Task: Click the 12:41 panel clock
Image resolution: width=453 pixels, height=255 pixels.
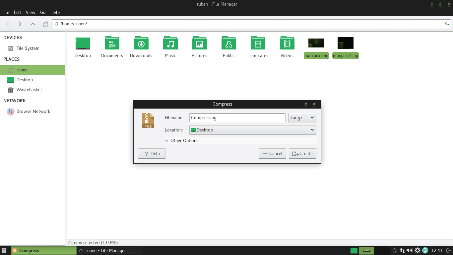Action: (437, 250)
